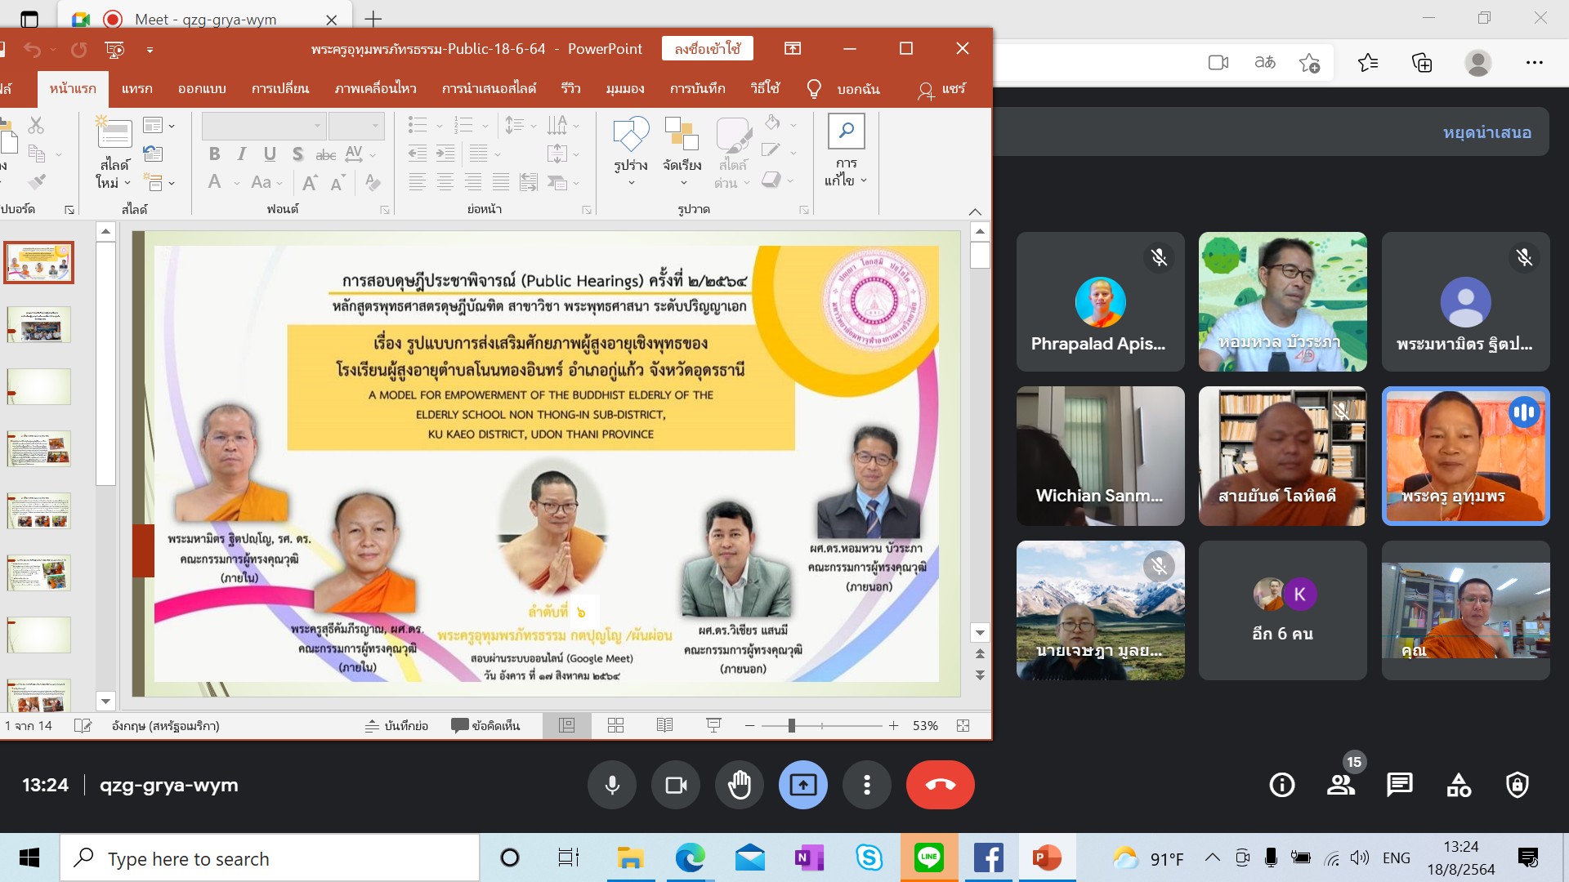This screenshot has width=1569, height=882.
Task: Click start-from-beginning slideshow icon in quick access
Action: coord(114,50)
